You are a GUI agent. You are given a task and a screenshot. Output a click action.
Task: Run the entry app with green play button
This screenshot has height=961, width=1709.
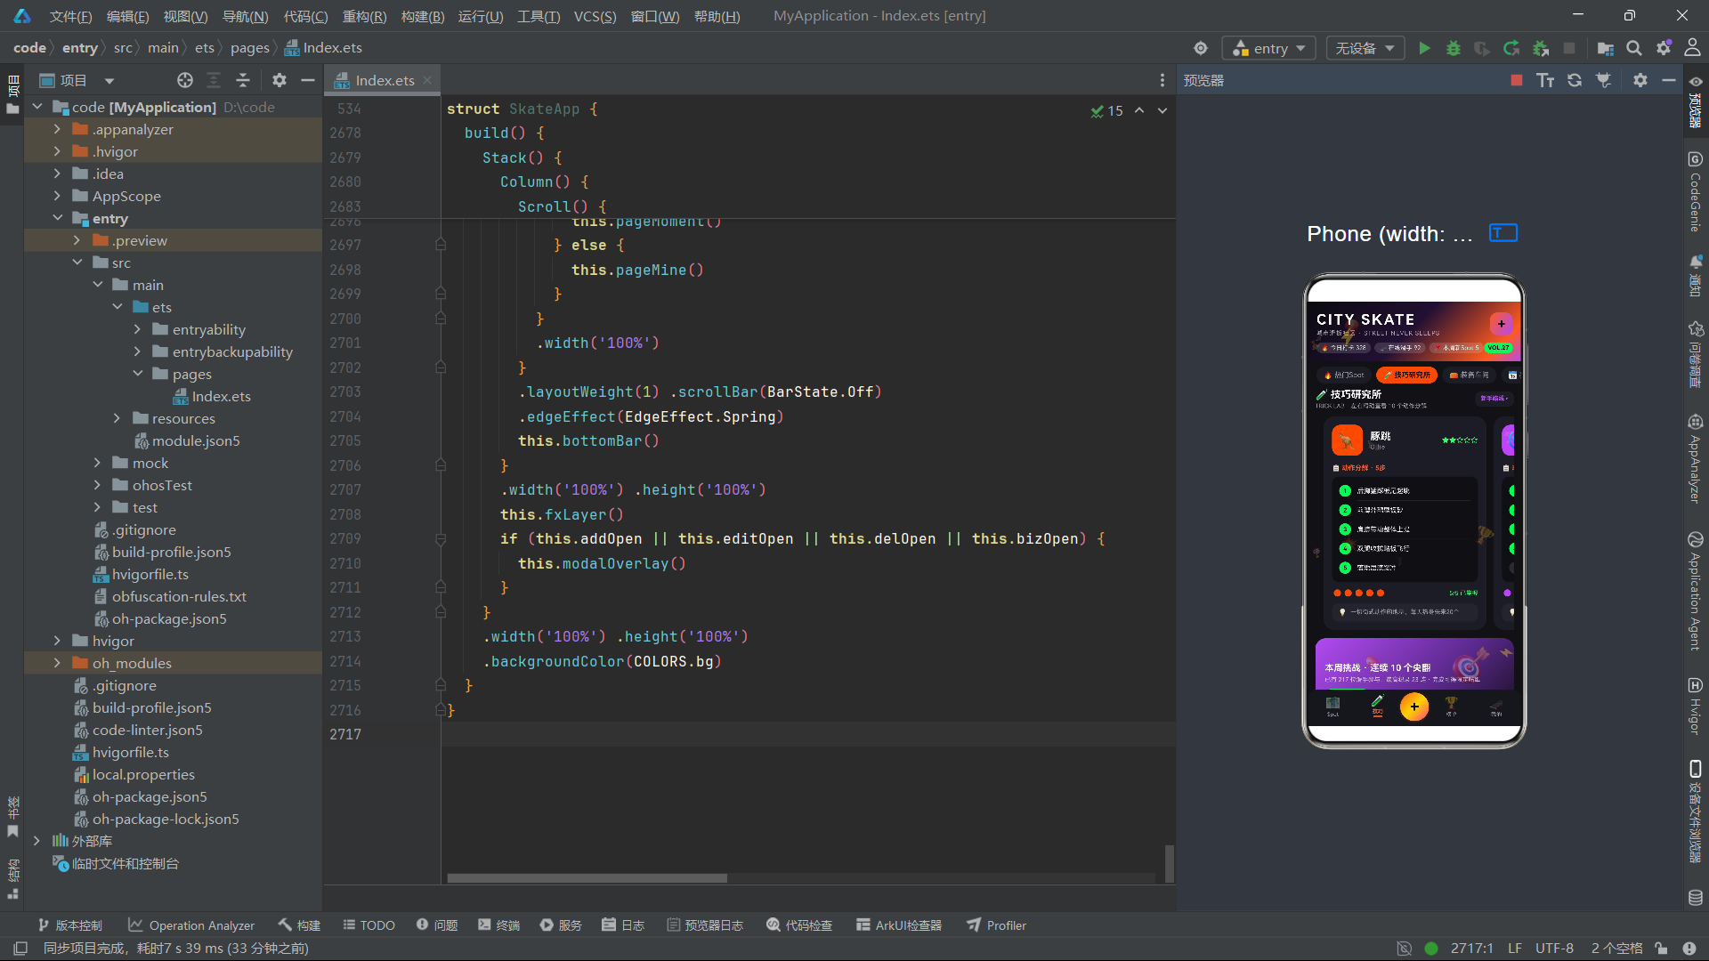tap(1424, 48)
